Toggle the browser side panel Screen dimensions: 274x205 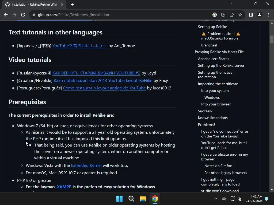pyautogui.click(x=251, y=15)
